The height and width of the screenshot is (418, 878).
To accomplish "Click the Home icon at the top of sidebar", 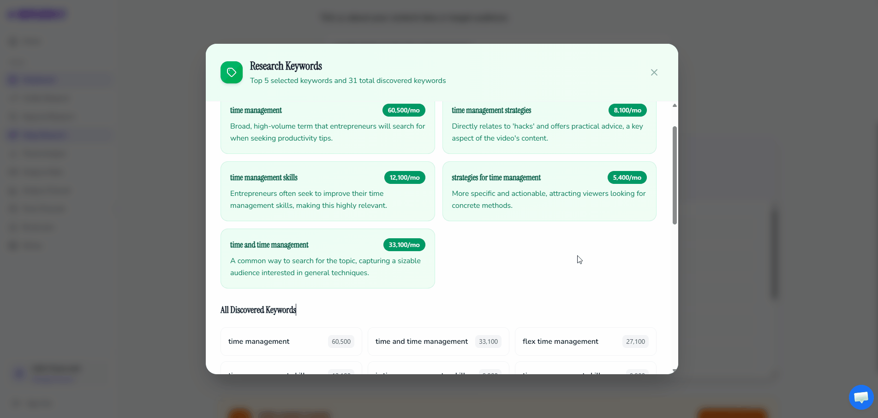I will [x=12, y=41].
